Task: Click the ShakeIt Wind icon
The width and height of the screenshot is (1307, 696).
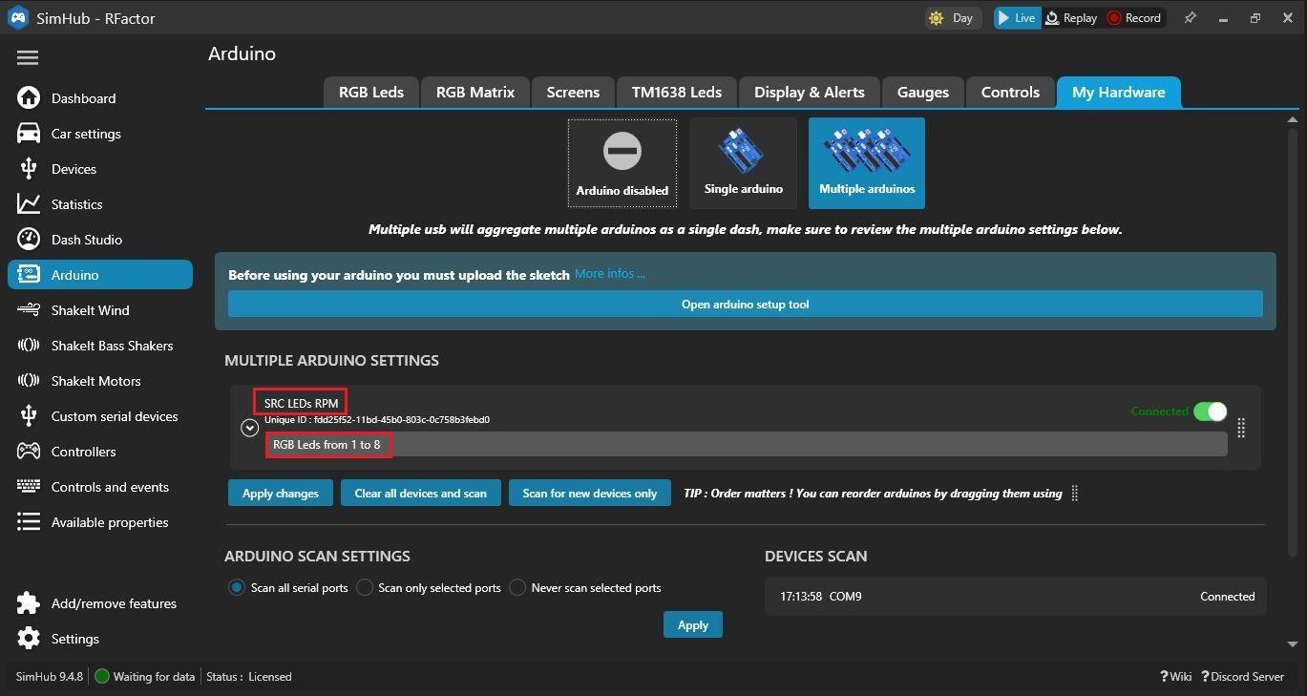Action: click(x=29, y=310)
